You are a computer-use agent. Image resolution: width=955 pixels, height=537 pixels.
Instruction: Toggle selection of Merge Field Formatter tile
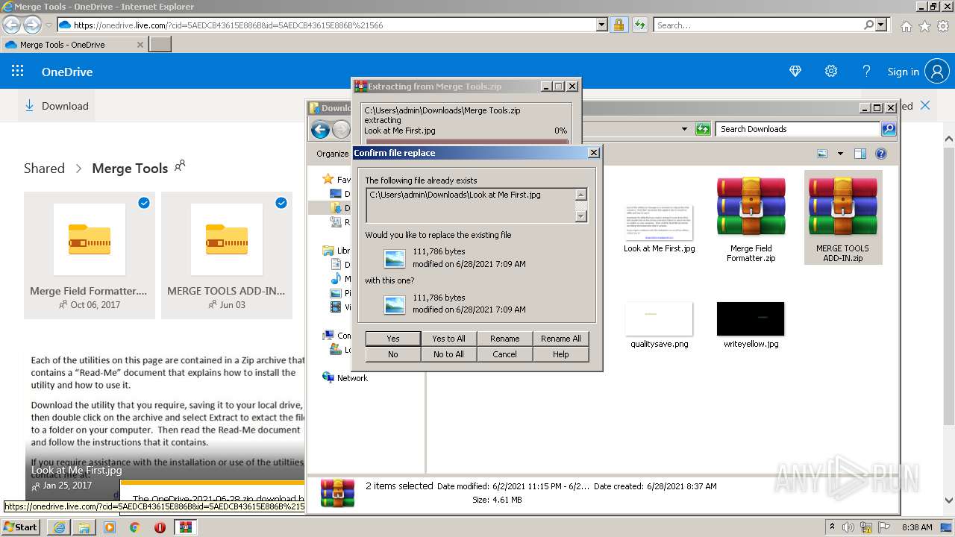click(x=144, y=203)
